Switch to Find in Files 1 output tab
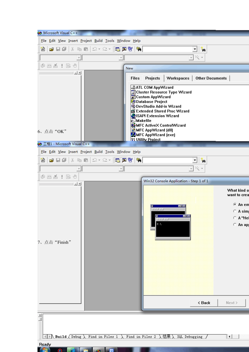Viewport: 249px width, 352px height. pyautogui.click(x=103, y=337)
